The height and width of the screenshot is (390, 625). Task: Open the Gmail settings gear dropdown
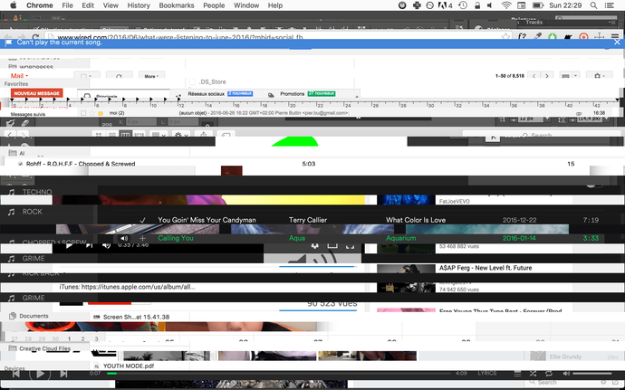tap(600, 76)
